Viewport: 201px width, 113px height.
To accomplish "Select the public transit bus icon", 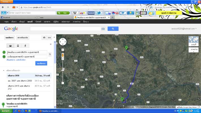I will pos(18,45).
